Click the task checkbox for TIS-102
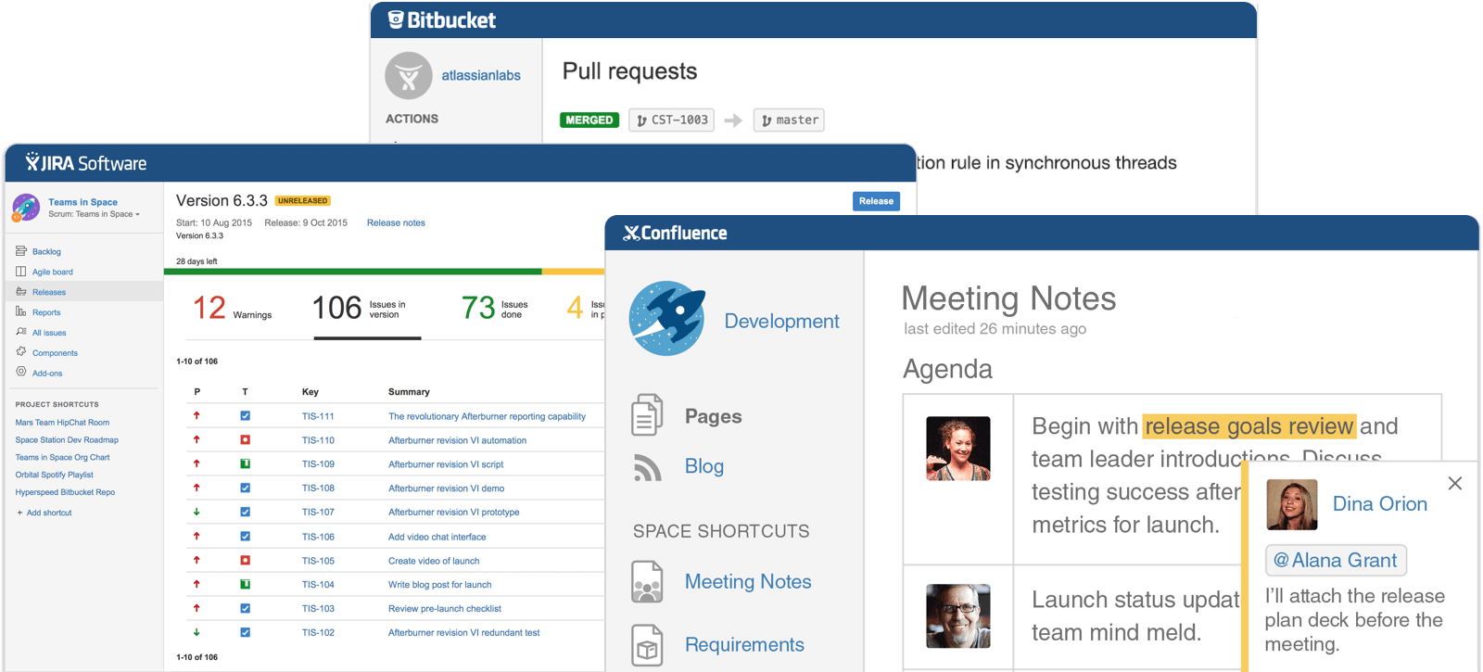Screen dimensions: 1483x672 tap(245, 632)
